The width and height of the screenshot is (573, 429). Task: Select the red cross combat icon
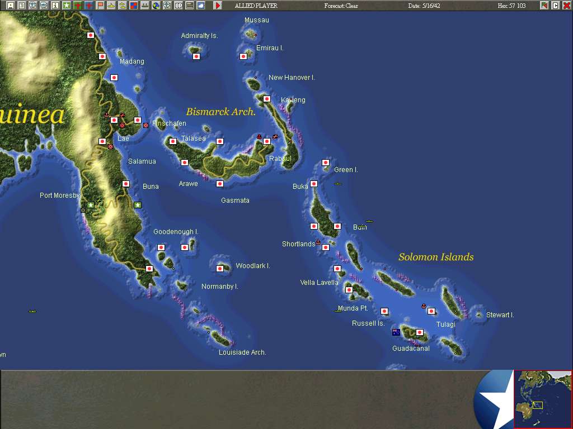(x=78, y=6)
